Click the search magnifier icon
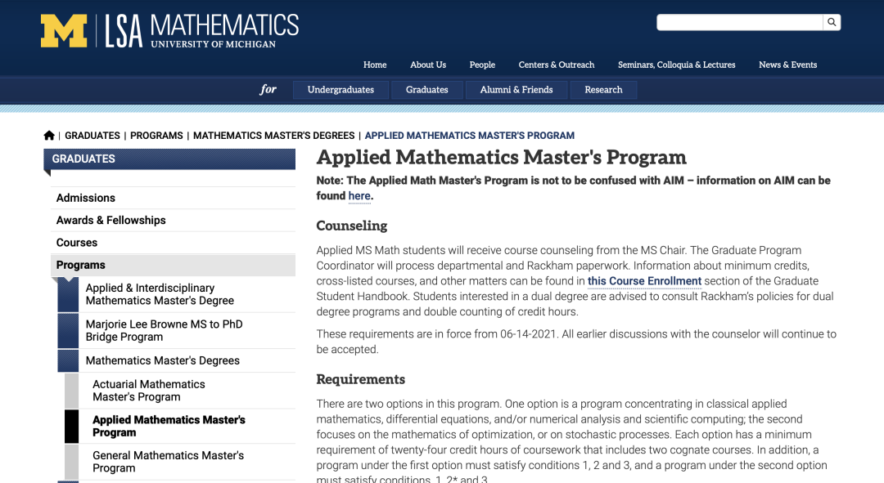 [x=832, y=23]
